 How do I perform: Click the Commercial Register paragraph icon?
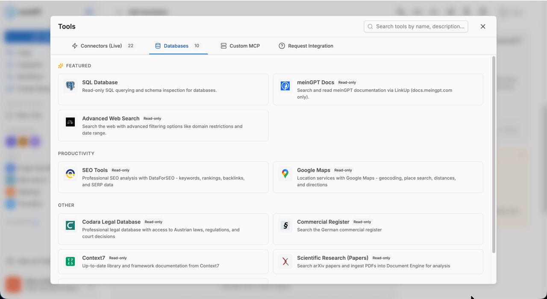285,225
